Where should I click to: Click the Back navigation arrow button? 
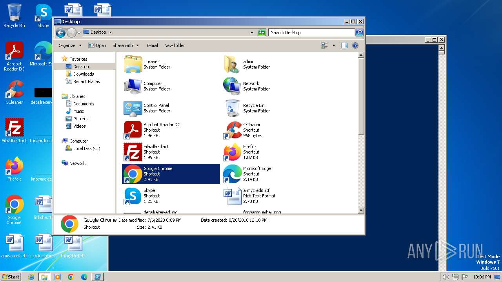click(60, 33)
